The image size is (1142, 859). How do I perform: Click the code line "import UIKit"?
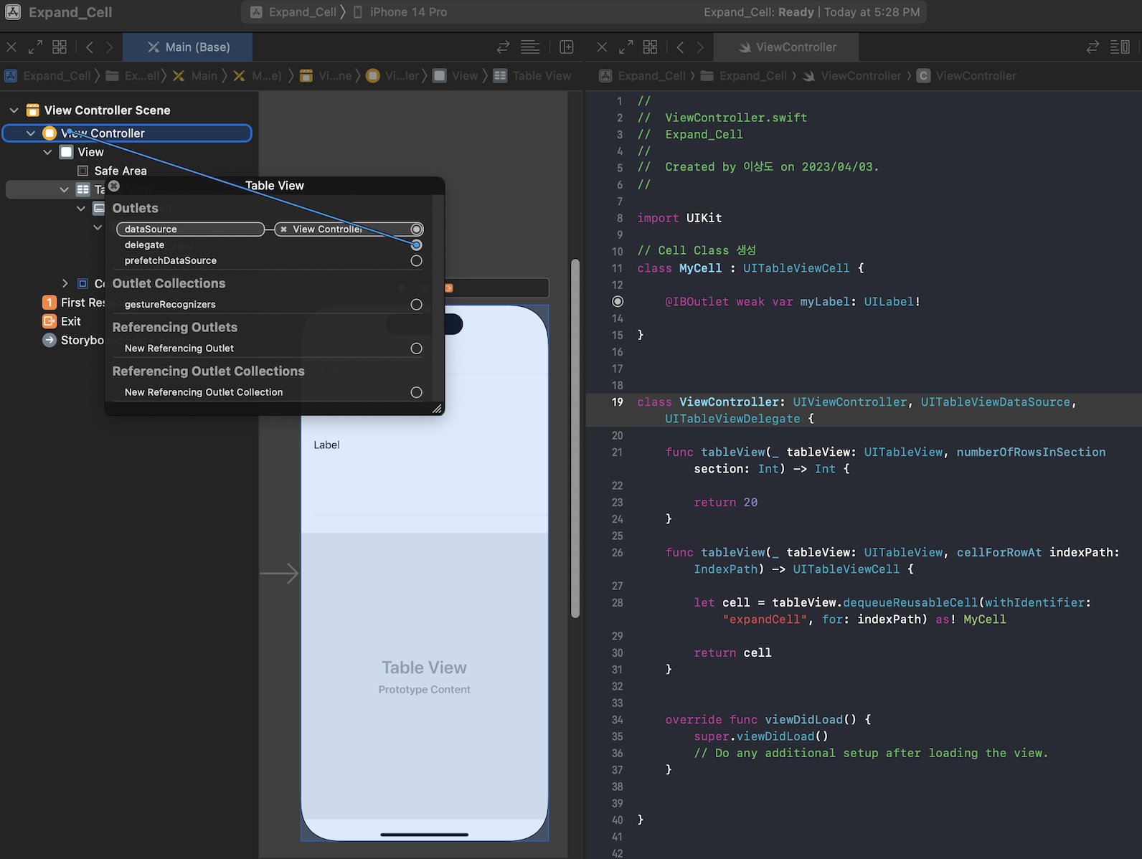(679, 218)
